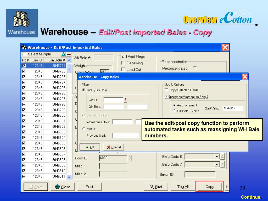The height and width of the screenshot is (201, 268).
Task: Click the Farm ID lookup question mark
Action: click(130, 158)
